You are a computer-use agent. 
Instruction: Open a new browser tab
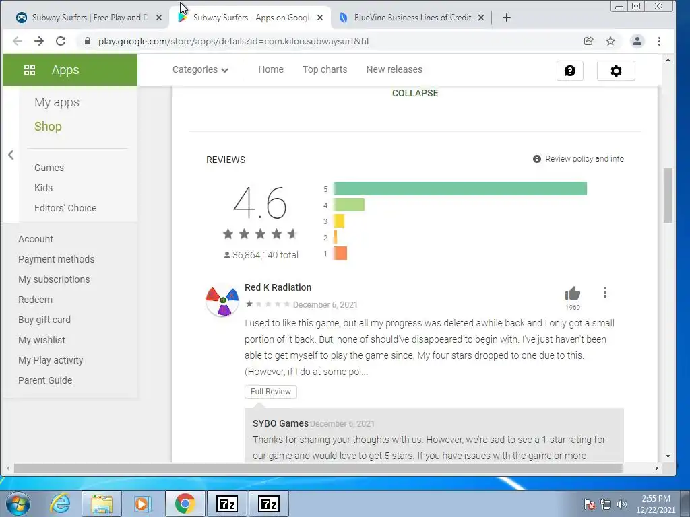point(507,18)
